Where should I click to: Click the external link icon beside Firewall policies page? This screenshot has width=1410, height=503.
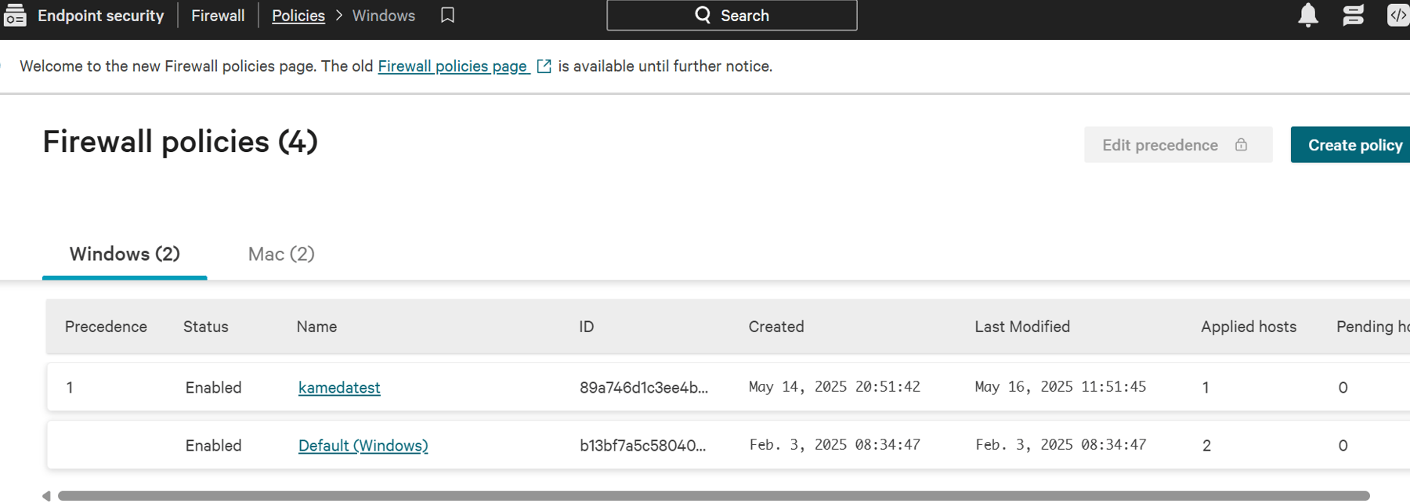[x=544, y=67]
